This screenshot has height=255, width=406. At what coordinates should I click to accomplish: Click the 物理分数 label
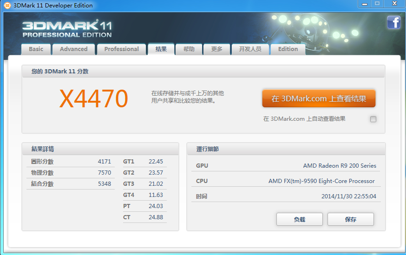[42, 173]
